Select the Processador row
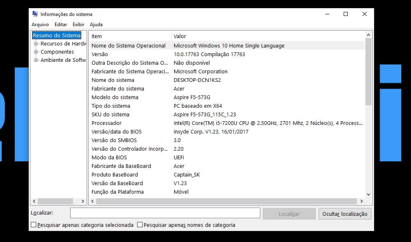This screenshot has height=242, width=411. coord(227,123)
